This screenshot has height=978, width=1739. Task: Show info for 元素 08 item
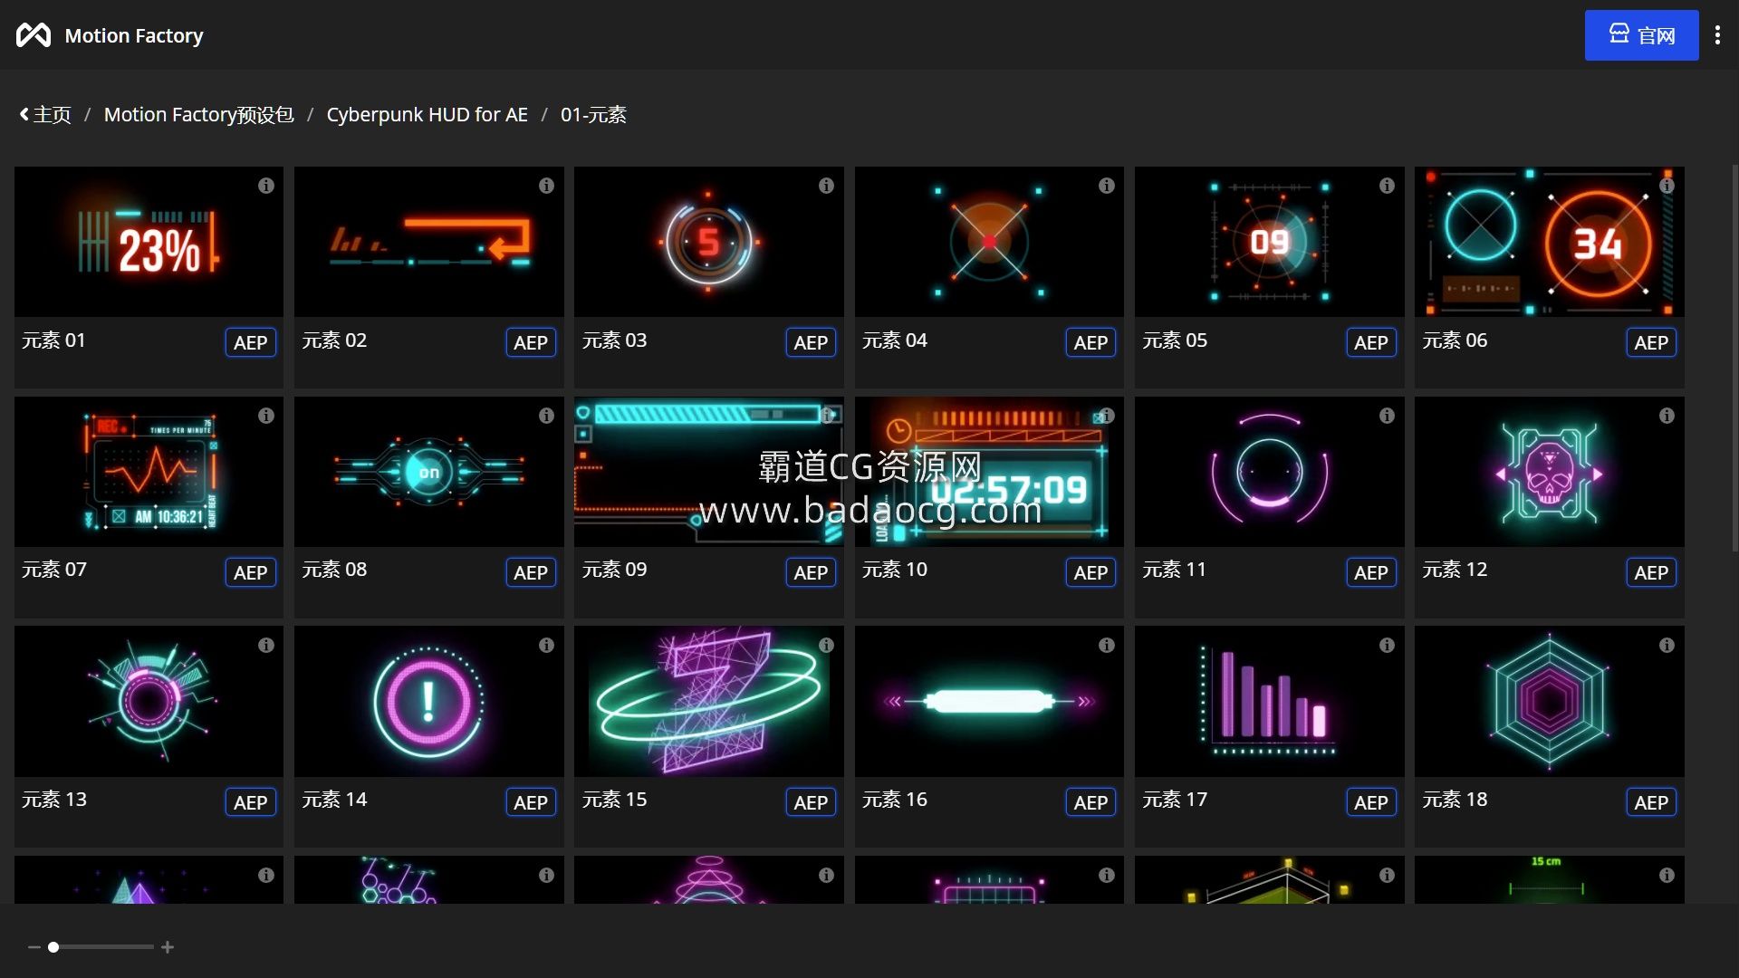(x=546, y=416)
